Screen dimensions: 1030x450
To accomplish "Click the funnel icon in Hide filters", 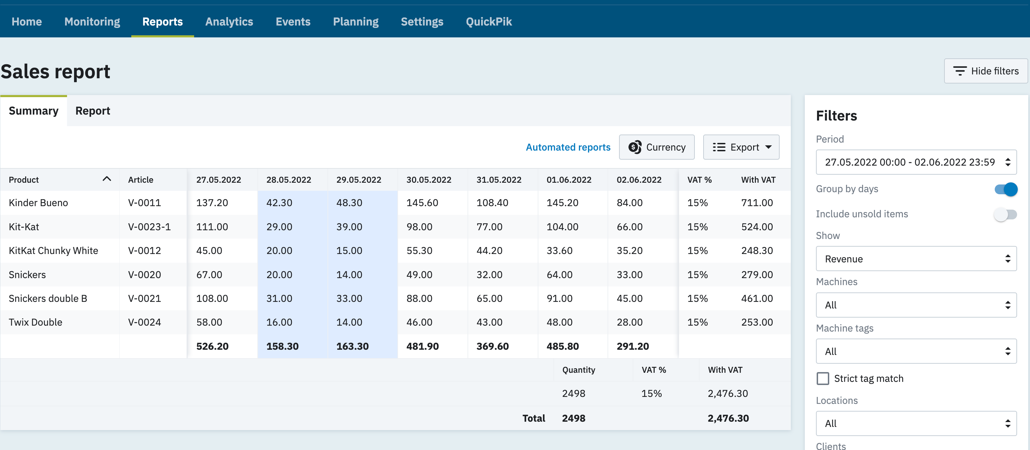I will [961, 71].
